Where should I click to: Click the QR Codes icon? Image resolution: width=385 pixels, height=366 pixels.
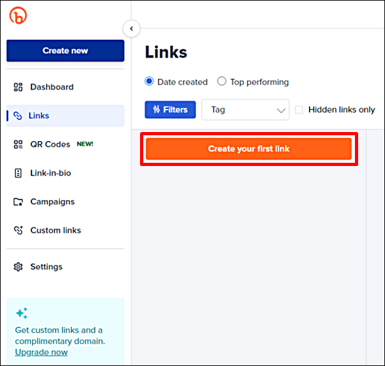click(x=18, y=144)
